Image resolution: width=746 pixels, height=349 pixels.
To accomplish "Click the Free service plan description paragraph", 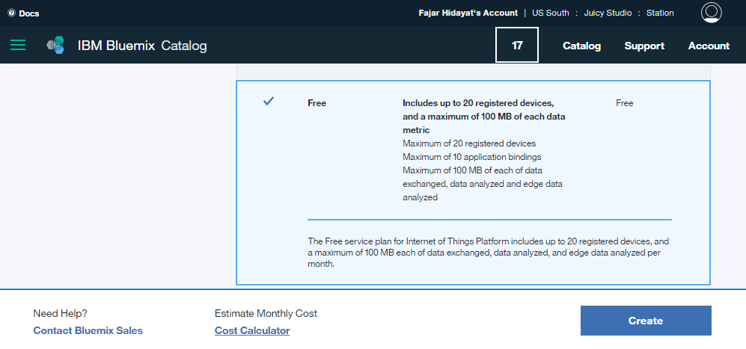I will (x=488, y=253).
